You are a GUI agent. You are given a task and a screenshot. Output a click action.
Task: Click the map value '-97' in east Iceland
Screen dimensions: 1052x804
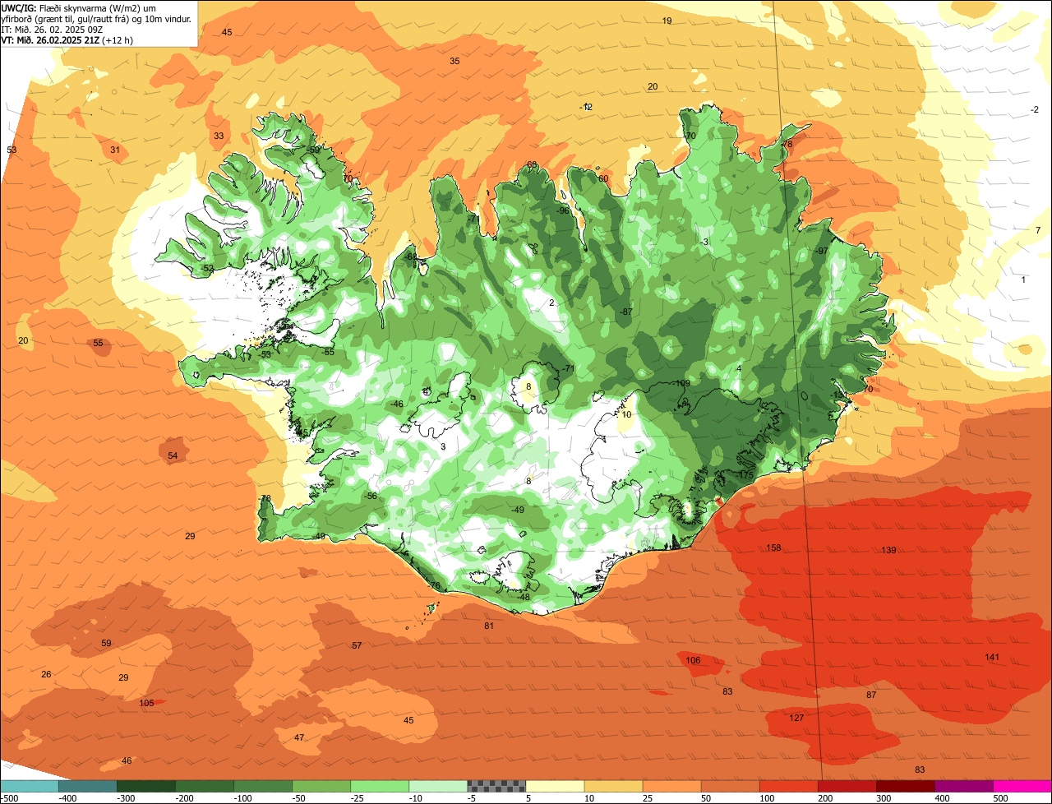click(x=821, y=252)
